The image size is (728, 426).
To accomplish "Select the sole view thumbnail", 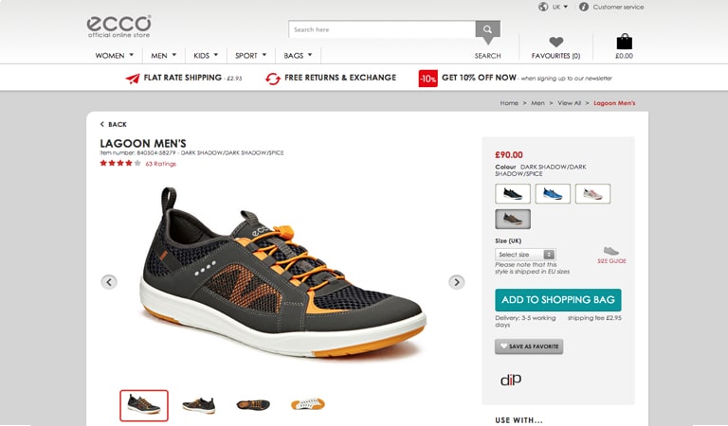I will pyautogui.click(x=308, y=404).
